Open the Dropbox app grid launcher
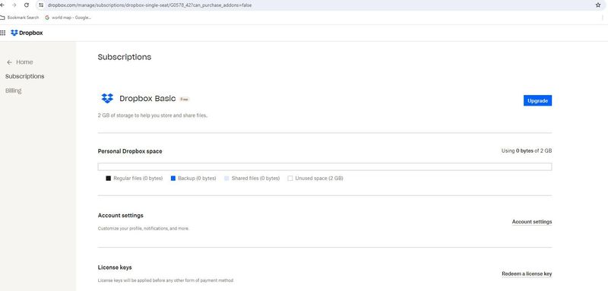608x291 pixels. (x=3, y=33)
